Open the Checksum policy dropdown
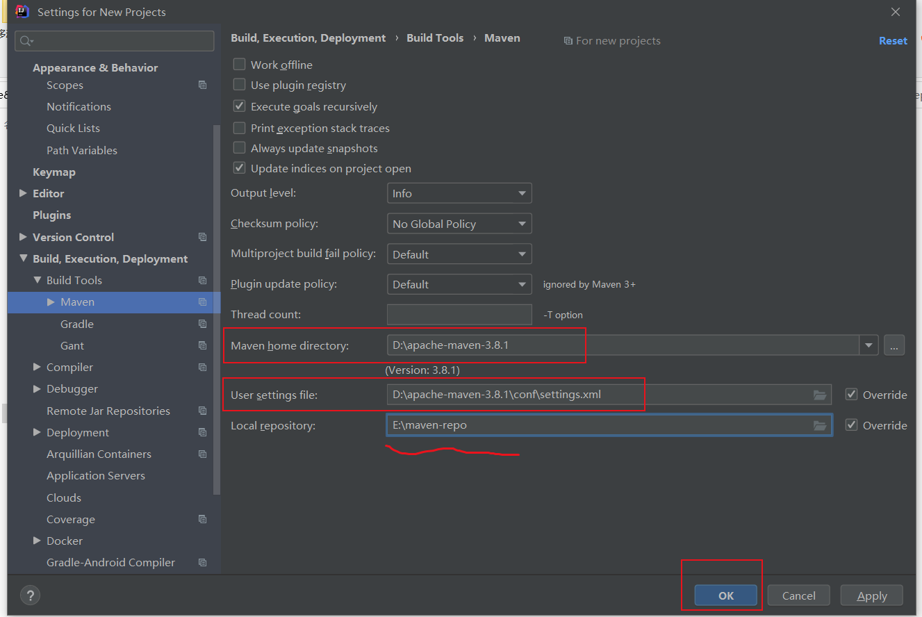The image size is (922, 617). [459, 224]
